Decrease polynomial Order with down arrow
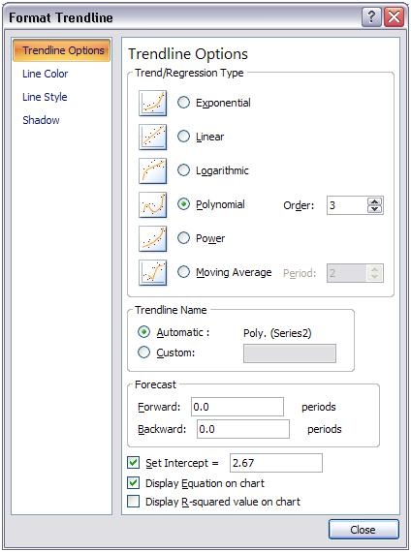411x552 pixels. pyautogui.click(x=375, y=209)
